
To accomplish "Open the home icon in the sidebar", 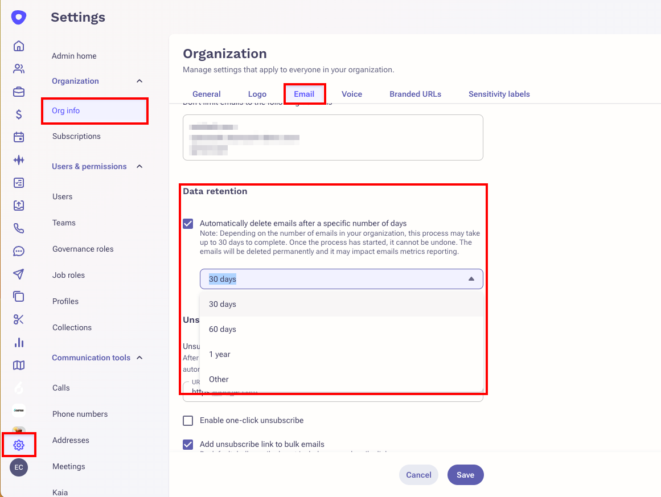I will [19, 46].
